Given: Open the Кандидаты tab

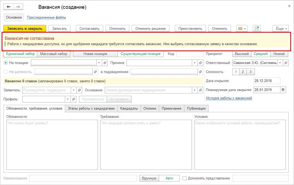Looking at the screenshot, I should [x=129, y=108].
